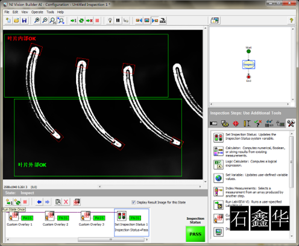299x246 pixels.
Task: Click the acquire image camera toolbar icon
Action: 139,20
